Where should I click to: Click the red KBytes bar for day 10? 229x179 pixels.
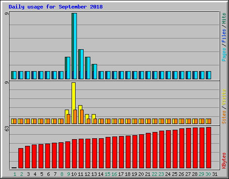[74, 153]
